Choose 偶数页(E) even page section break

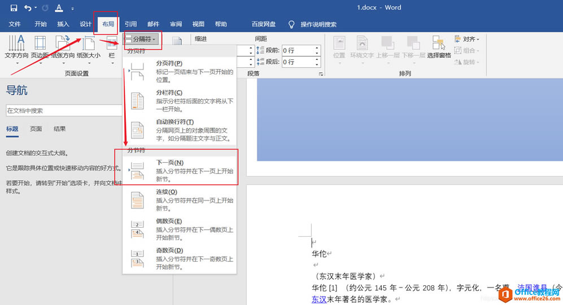(180, 229)
